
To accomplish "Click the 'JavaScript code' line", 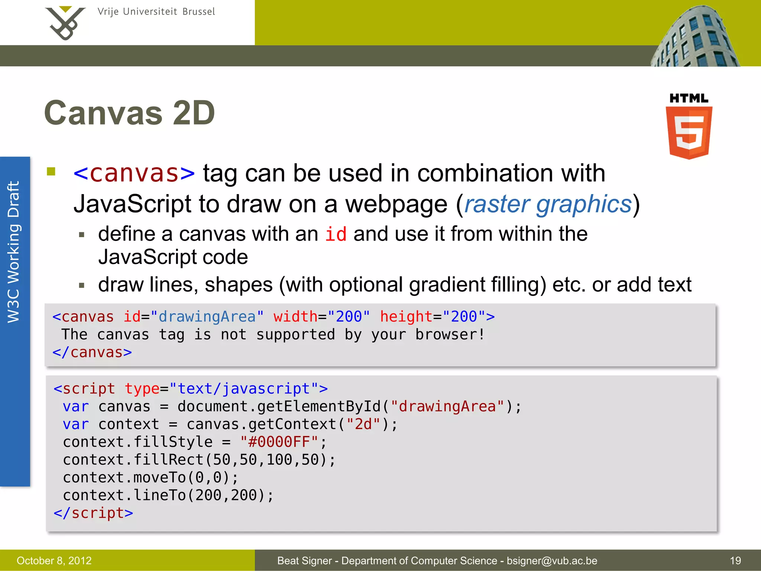I will (173, 257).
